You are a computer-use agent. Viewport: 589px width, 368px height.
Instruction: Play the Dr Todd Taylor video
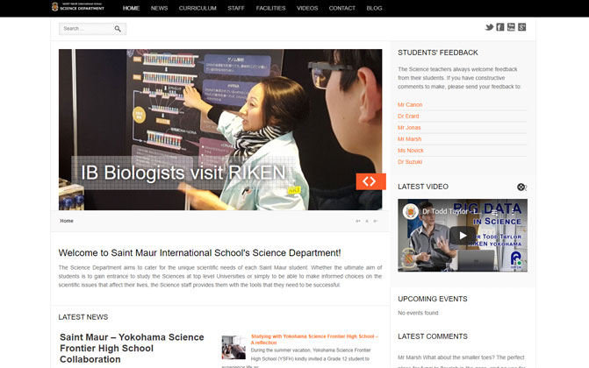pyautogui.click(x=462, y=235)
